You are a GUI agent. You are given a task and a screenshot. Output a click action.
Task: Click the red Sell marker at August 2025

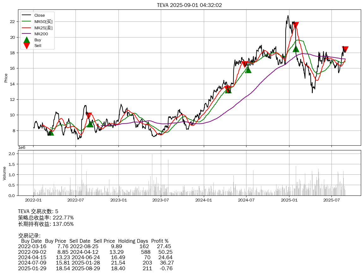(345, 49)
